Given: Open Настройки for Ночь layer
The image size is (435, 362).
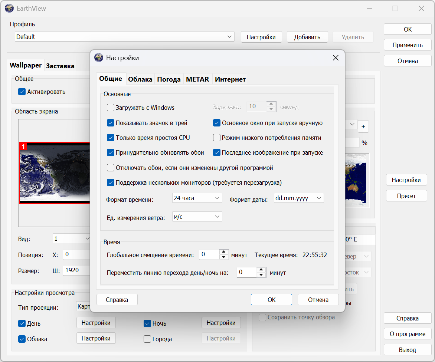Looking at the screenshot, I should click(x=221, y=323).
